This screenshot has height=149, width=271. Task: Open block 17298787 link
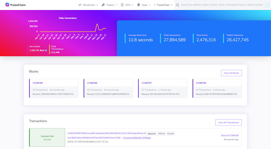pos(147,83)
